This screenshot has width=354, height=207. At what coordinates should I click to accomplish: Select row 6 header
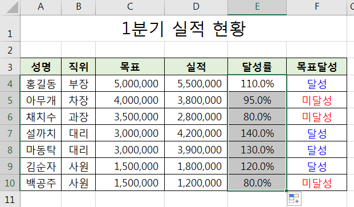(x=10, y=116)
